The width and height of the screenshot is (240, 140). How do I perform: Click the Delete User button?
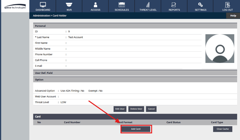(x=136, y=109)
